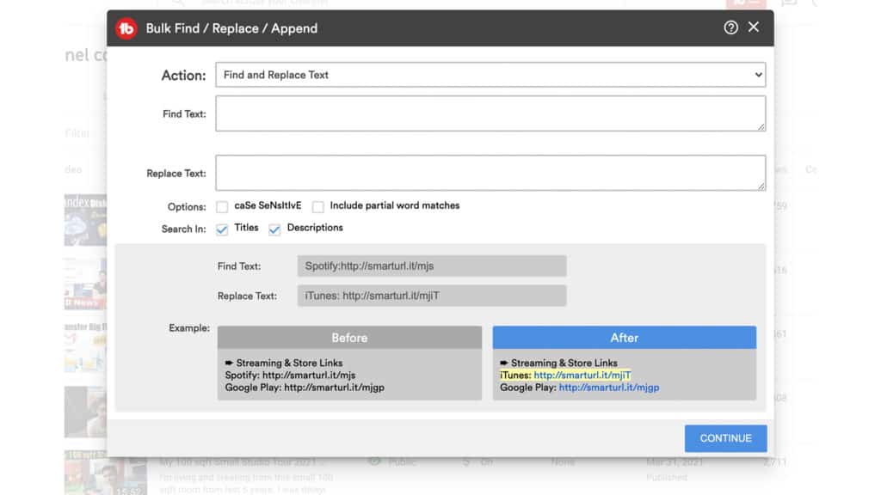Screen dimensions: 881x495
Task: Select the example iTunes Replace Text field
Action: click(431, 296)
